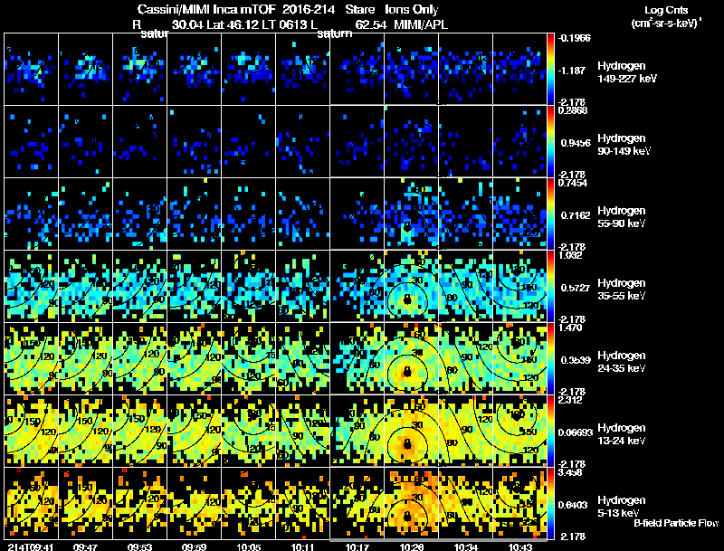This screenshot has width=724, height=551.
Task: Click the 'Log Cnts' colorbar heading
Action: (x=666, y=11)
